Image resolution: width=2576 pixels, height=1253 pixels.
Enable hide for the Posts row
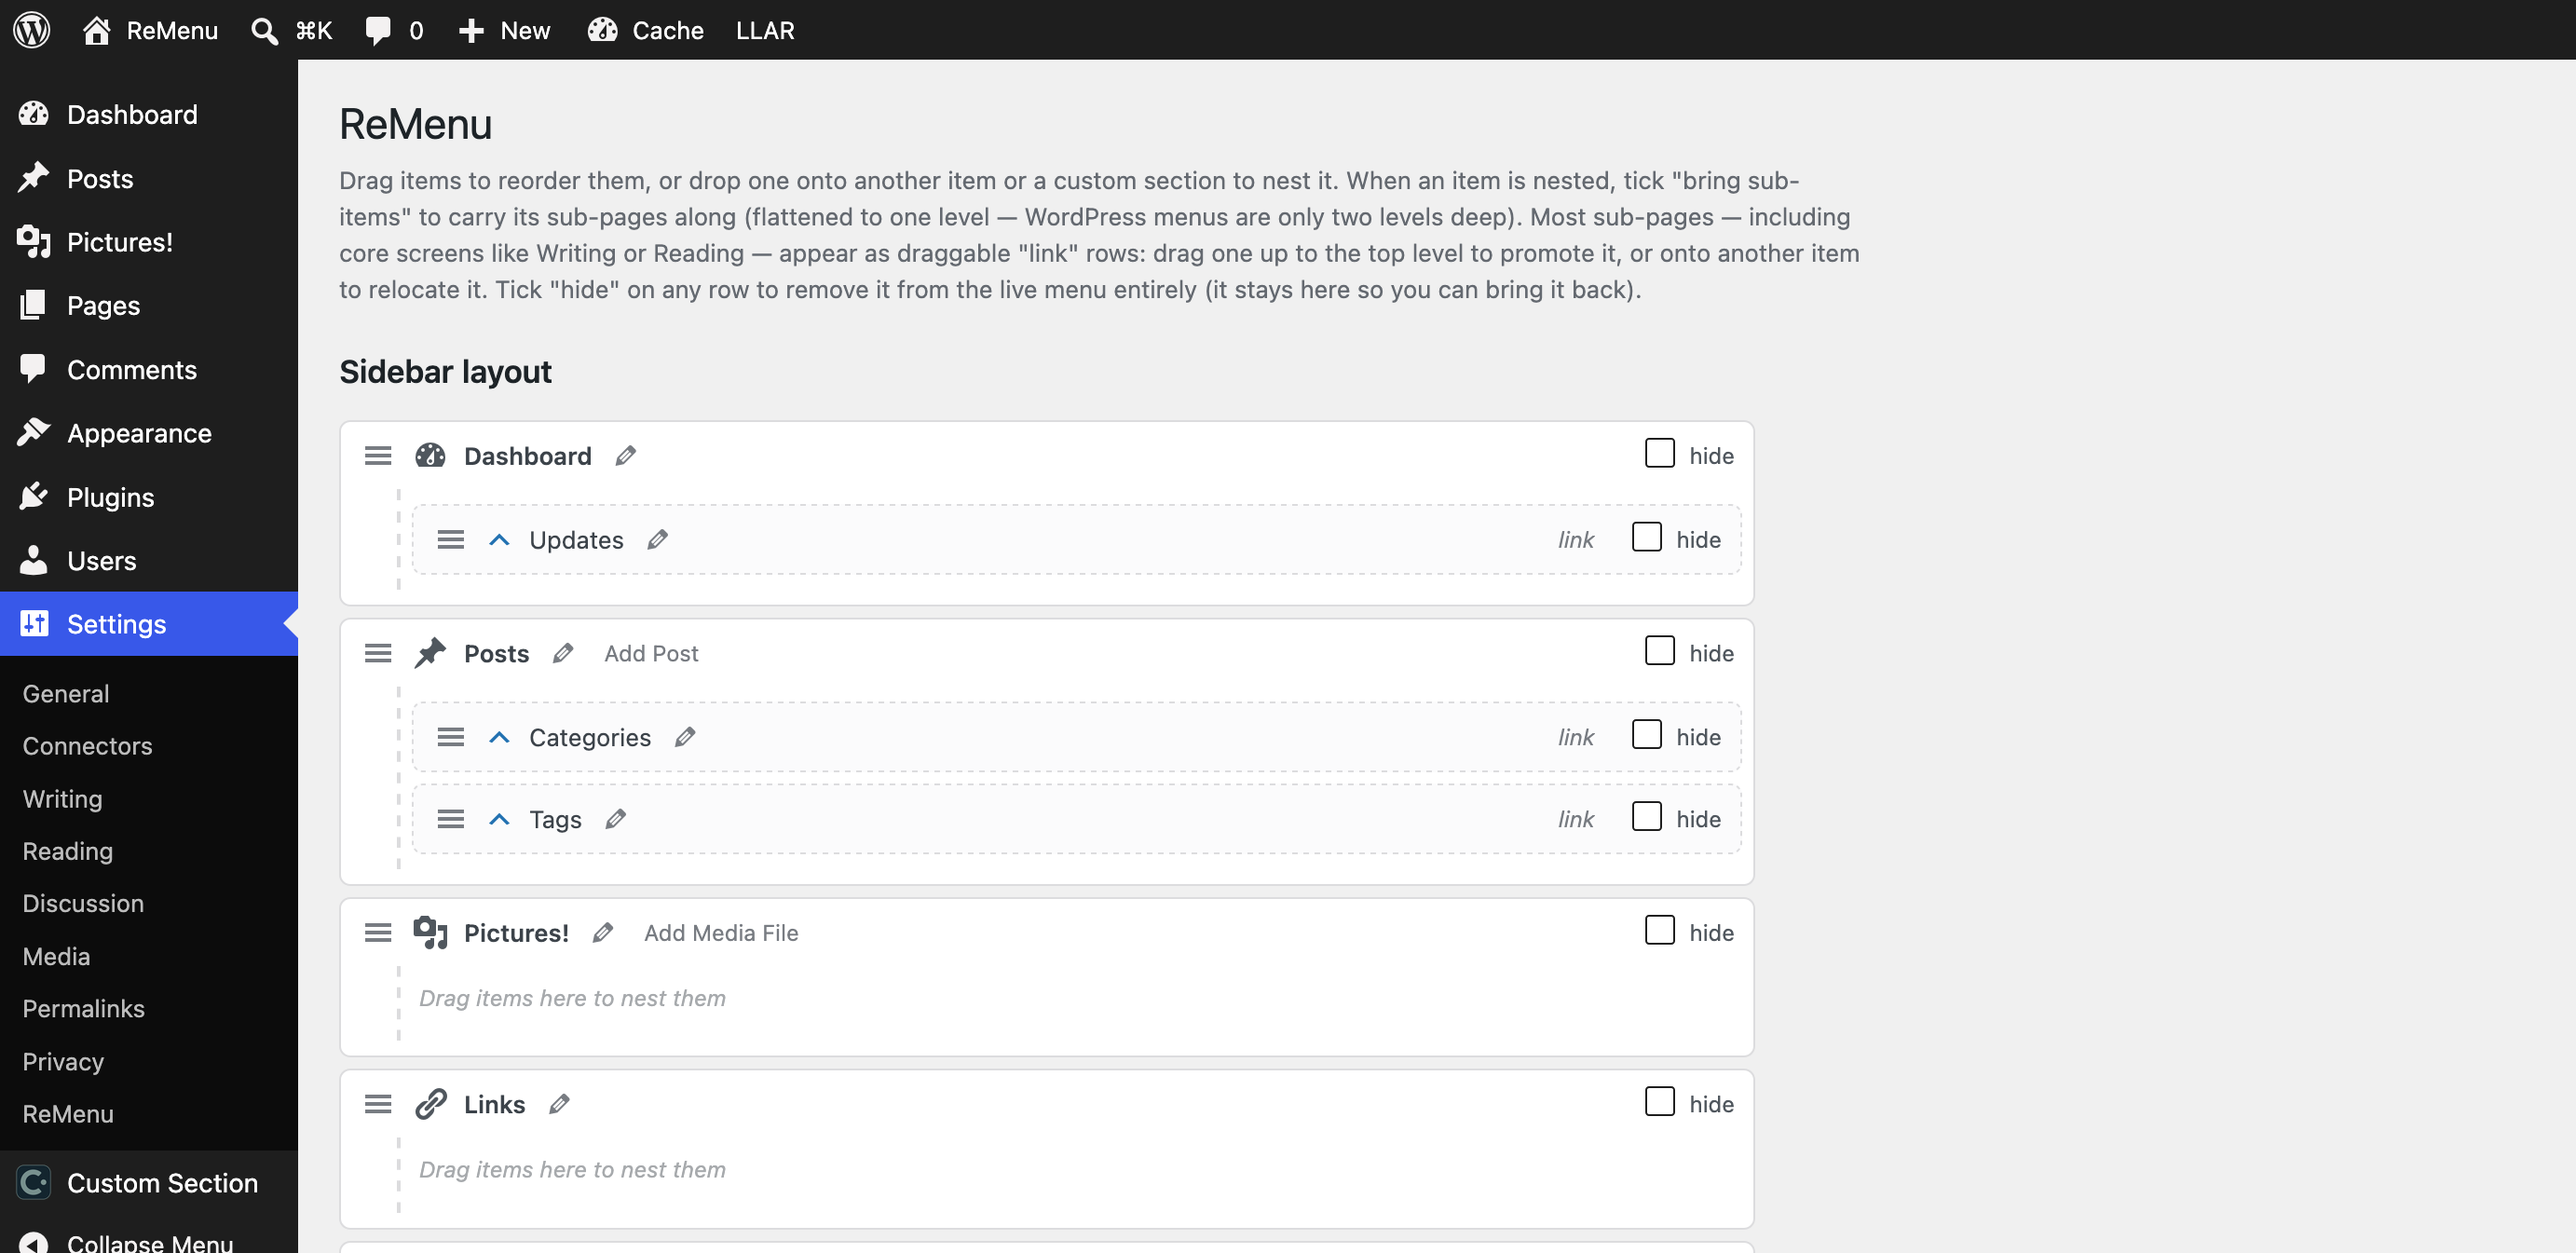[x=1660, y=650]
